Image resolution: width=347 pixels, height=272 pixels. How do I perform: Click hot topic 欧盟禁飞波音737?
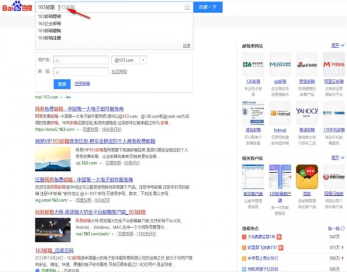coord(262,248)
